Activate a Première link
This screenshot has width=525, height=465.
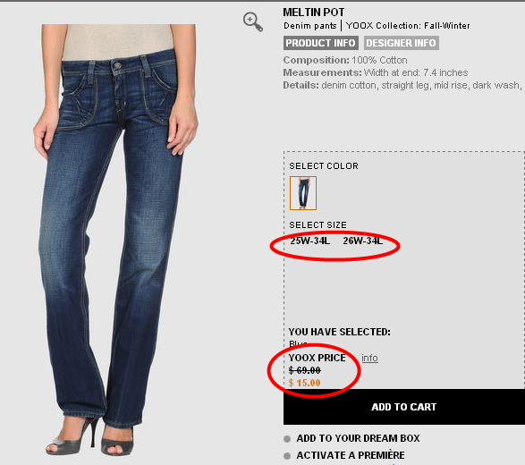click(x=351, y=455)
